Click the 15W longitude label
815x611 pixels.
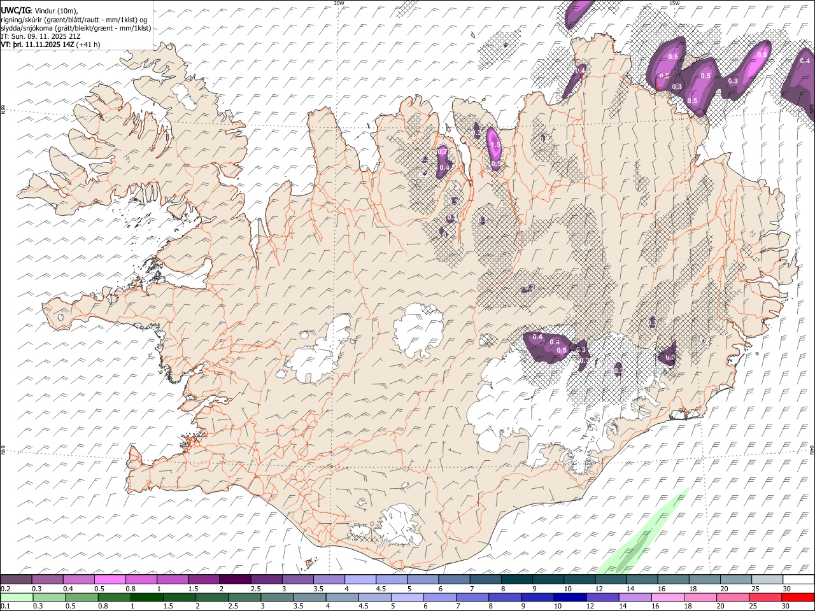[674, 3]
